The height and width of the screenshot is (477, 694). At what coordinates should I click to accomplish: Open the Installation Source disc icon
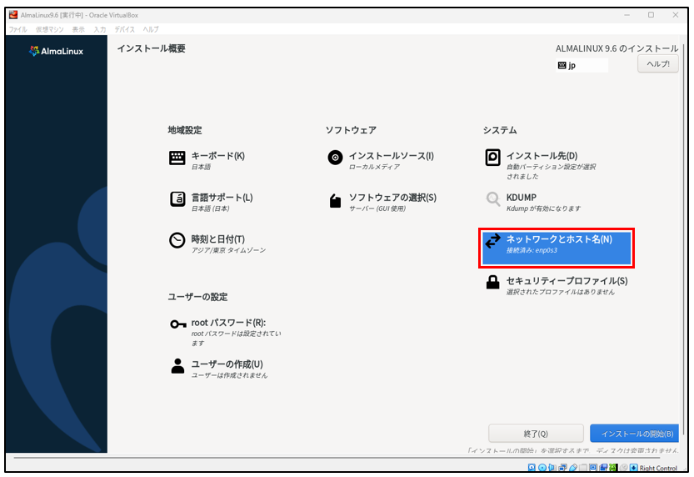coord(335,158)
